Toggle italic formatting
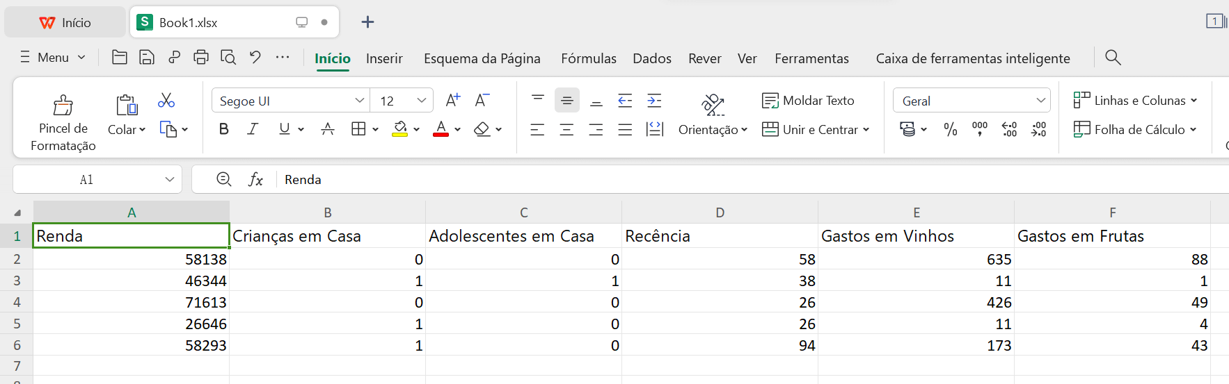Viewport: 1229px width, 384px height. click(x=253, y=129)
